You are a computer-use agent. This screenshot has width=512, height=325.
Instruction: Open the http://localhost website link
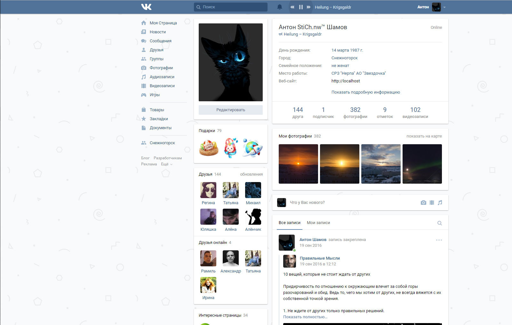point(346,81)
